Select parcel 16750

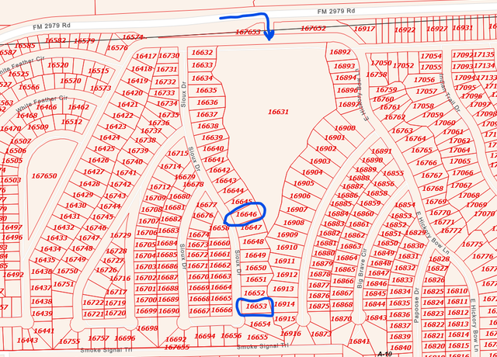click(x=68, y=271)
